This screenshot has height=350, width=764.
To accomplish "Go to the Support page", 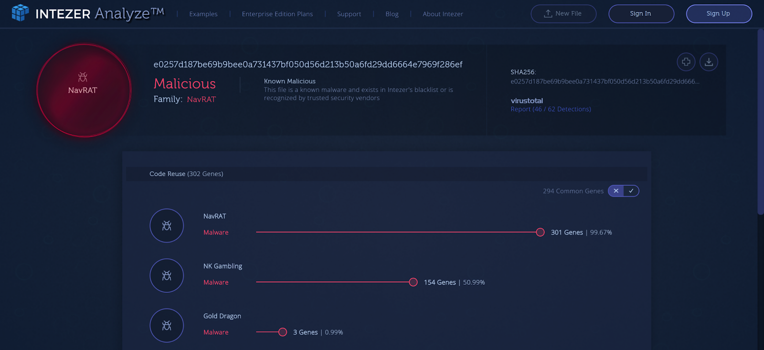I will point(349,14).
